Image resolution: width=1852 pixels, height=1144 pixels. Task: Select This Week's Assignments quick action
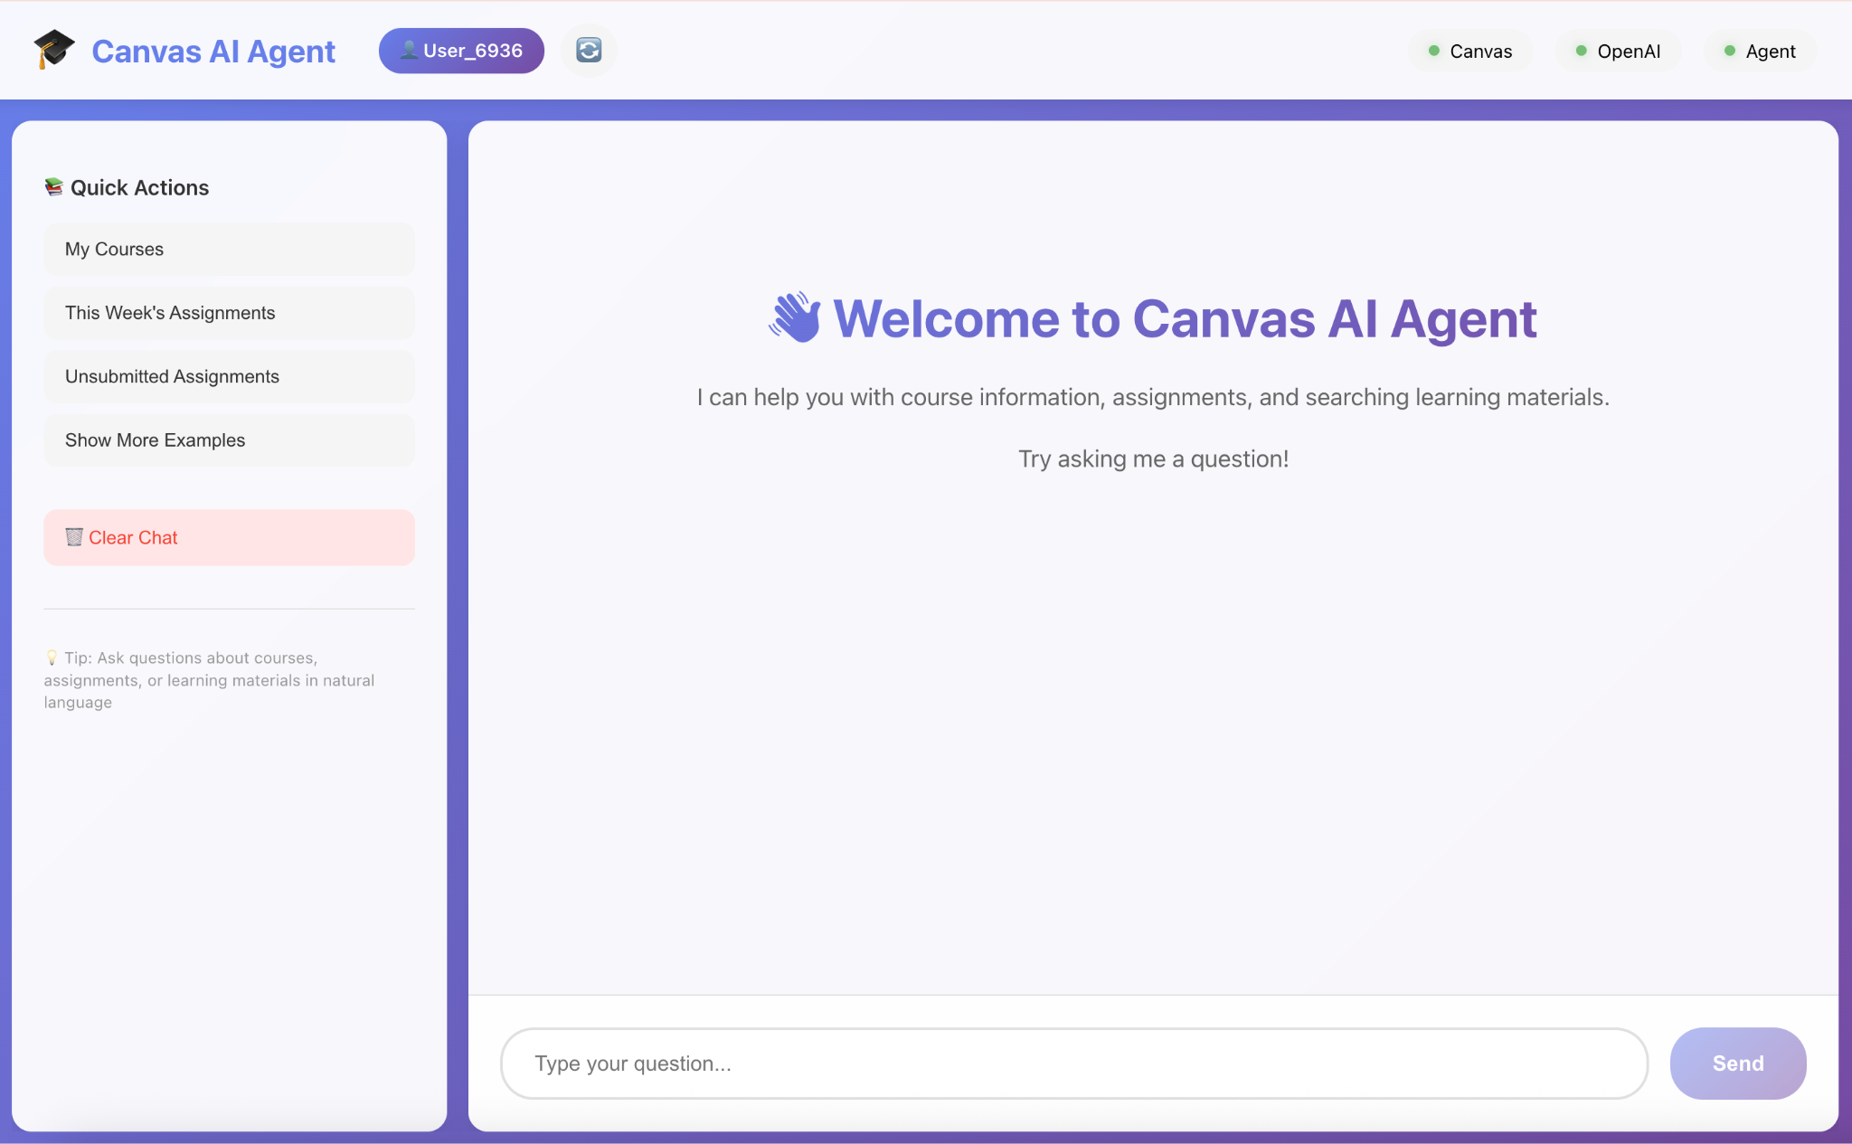pyautogui.click(x=229, y=313)
